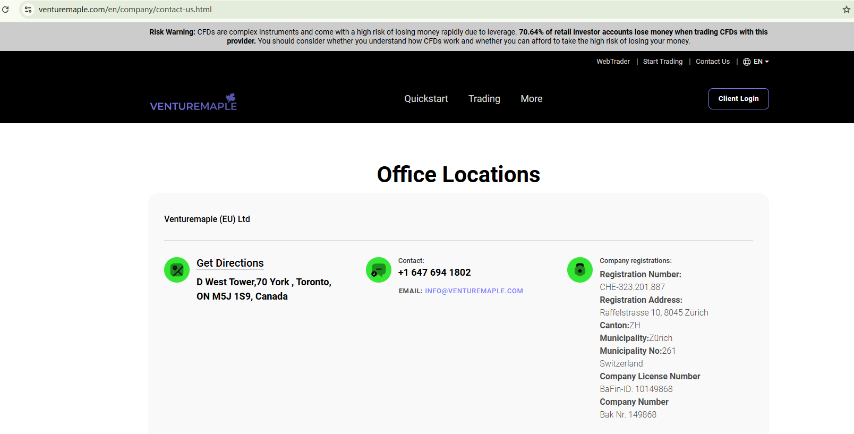Click the globe language icon
Image resolution: width=854 pixels, height=434 pixels.
(747, 62)
